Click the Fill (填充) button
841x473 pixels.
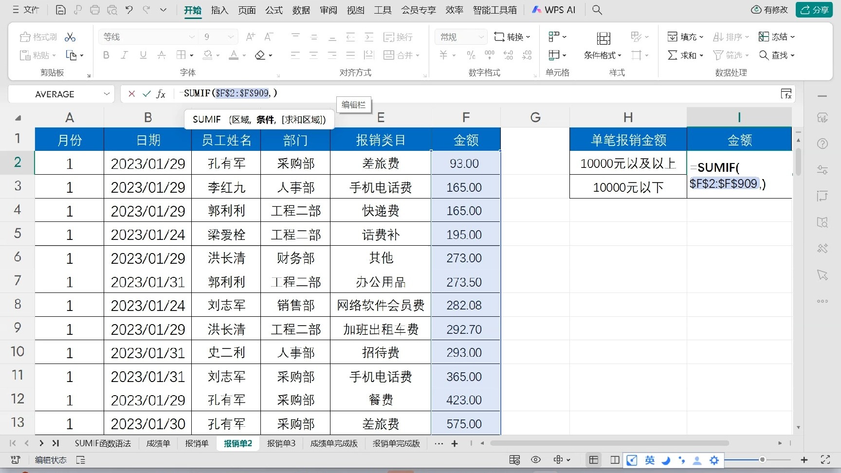click(685, 37)
